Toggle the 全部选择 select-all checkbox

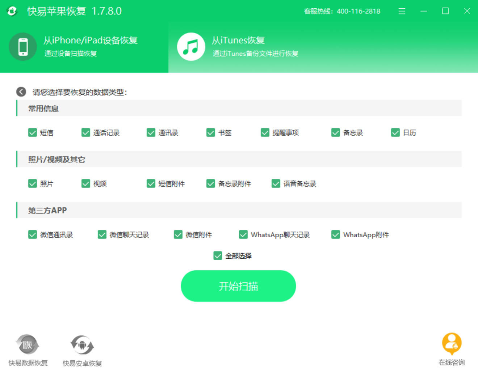(x=217, y=256)
